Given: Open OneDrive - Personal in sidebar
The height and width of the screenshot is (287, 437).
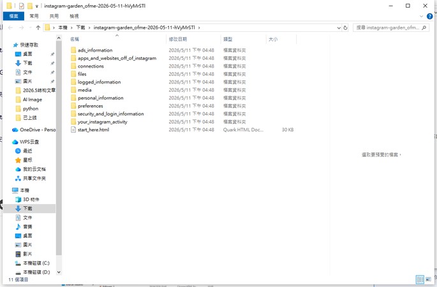Looking at the screenshot, I should [34, 130].
